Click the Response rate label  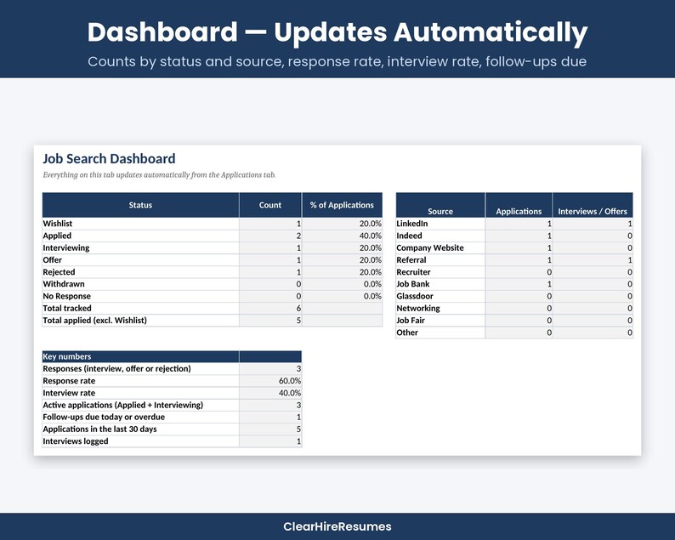click(69, 381)
